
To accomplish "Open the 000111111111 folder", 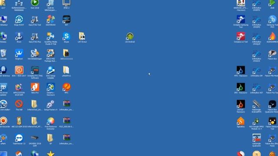I will (x=66, y=53).
